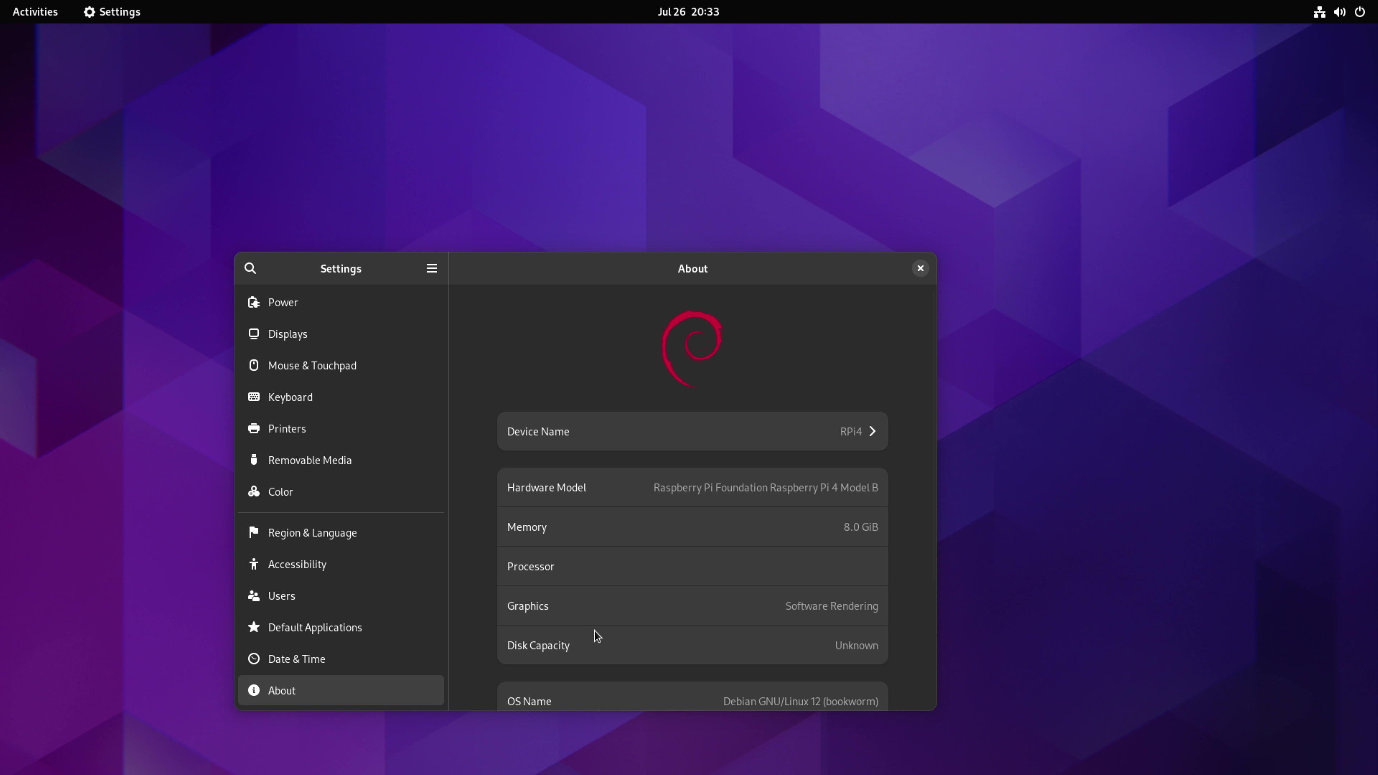The image size is (1378, 775).
Task: Click the Device Name label
Action: (x=538, y=431)
